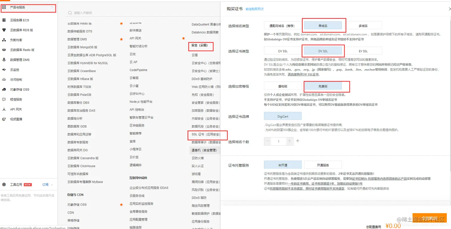Click the 短信服务 sidebar icon
Viewport: 451px width, 229px height.
click(4, 99)
